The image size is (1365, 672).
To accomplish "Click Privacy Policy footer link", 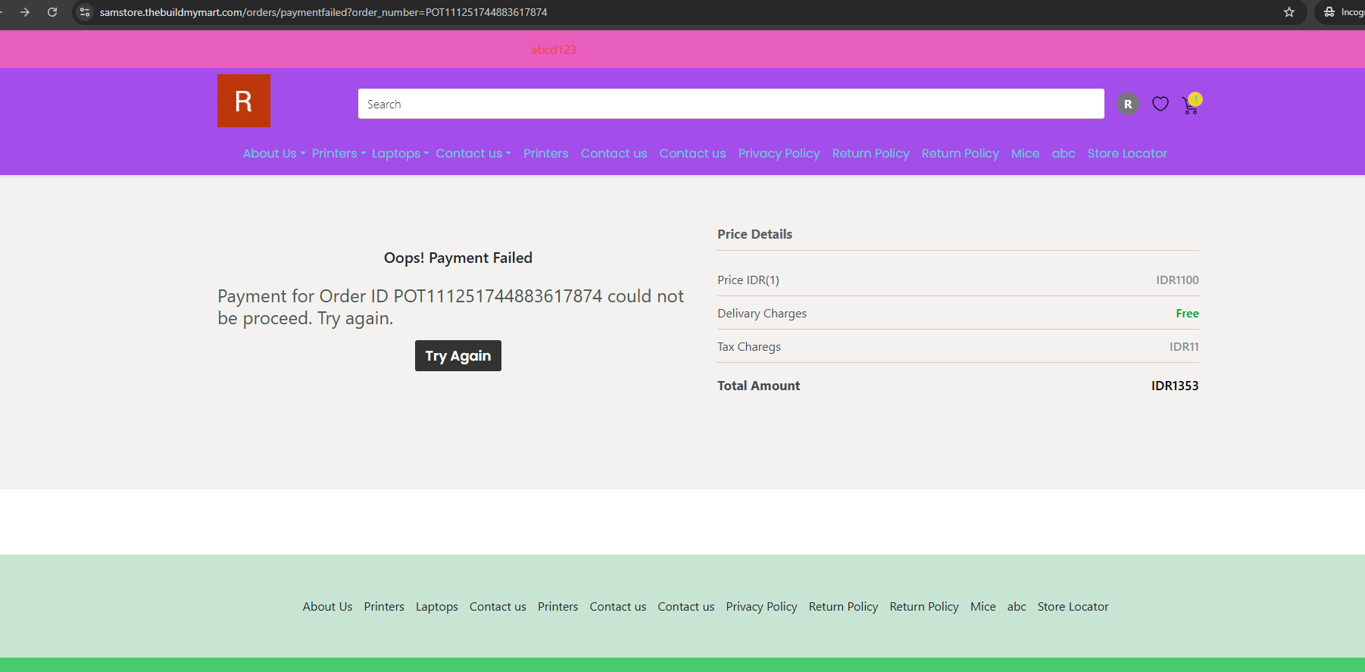I will click(x=761, y=606).
